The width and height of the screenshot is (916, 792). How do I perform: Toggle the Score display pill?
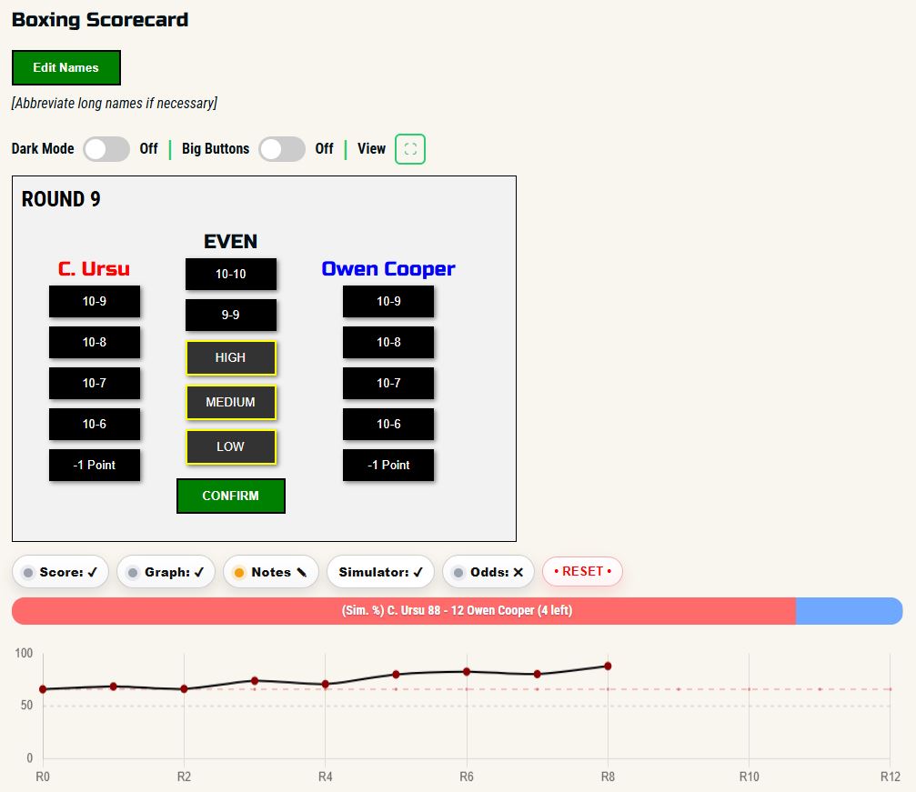(61, 572)
